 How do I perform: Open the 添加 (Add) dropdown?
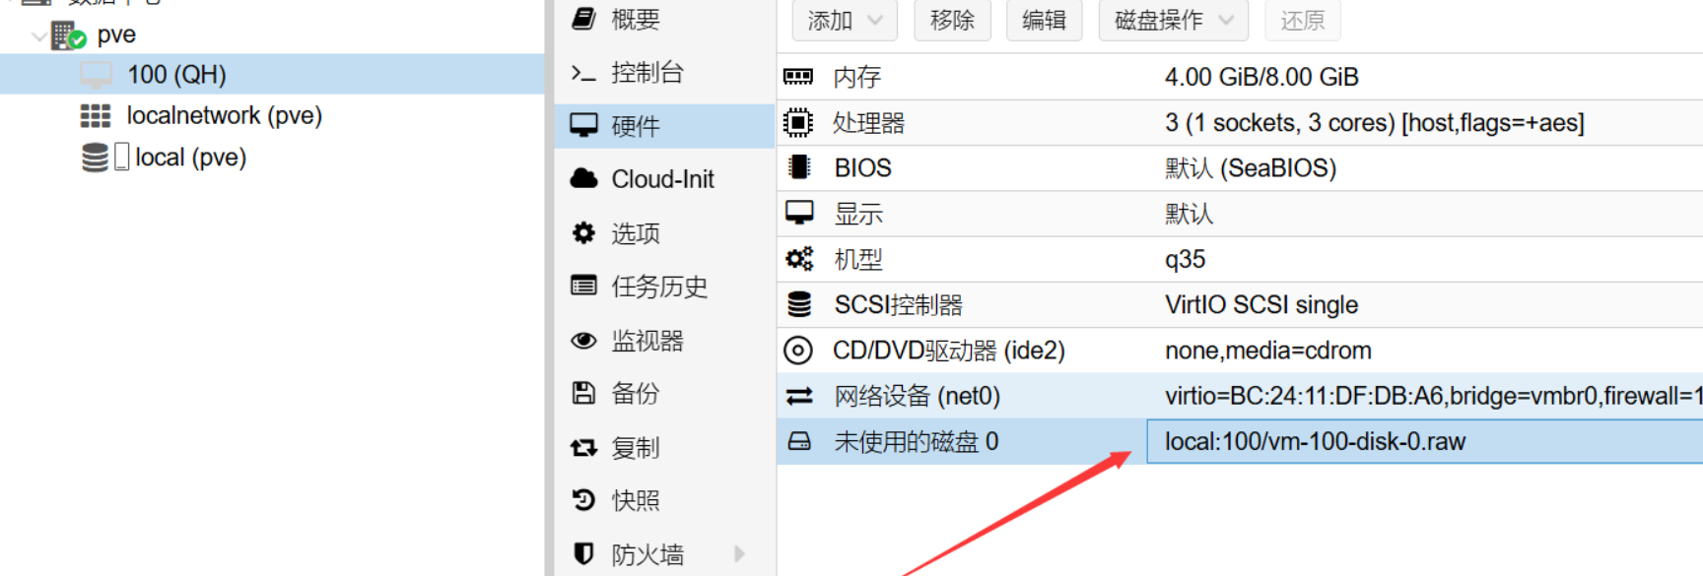[x=845, y=21]
